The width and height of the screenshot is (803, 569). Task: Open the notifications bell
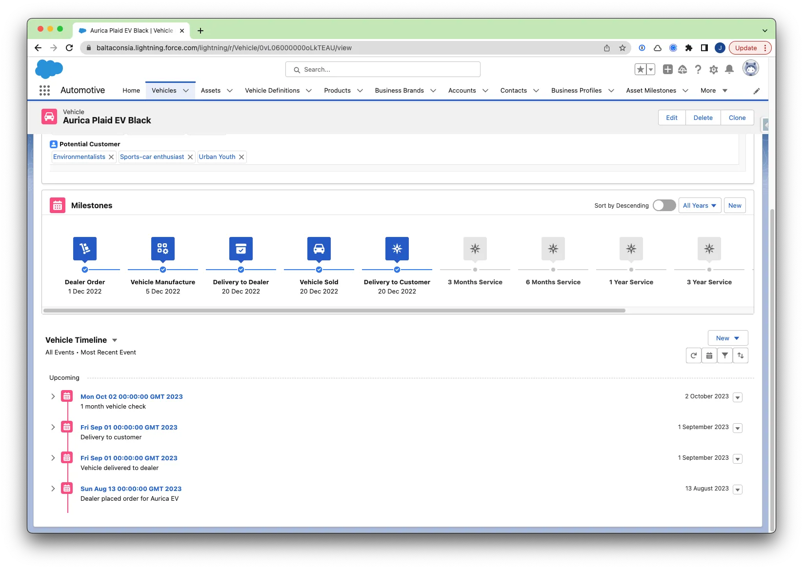[729, 70]
